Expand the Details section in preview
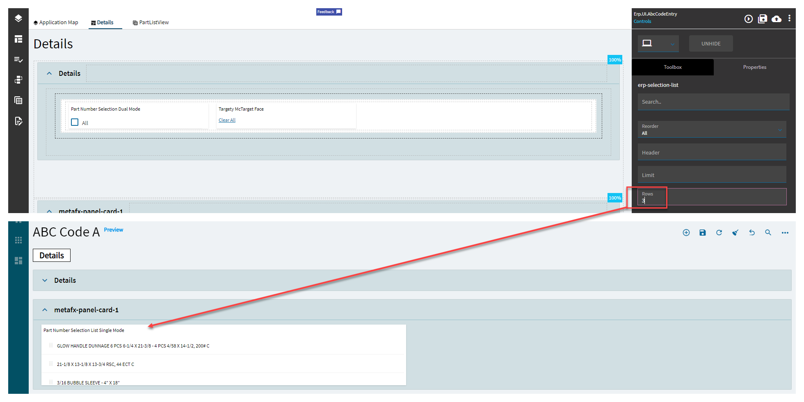804x402 pixels. coord(45,280)
